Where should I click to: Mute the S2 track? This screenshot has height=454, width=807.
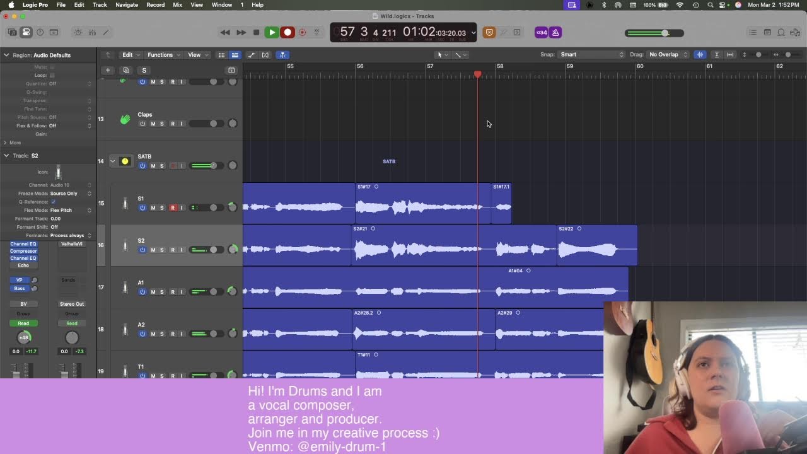click(153, 250)
